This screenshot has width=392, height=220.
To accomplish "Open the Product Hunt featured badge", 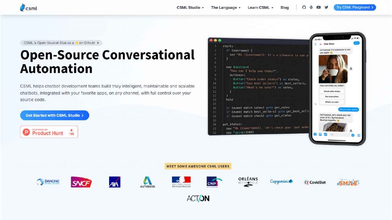I will (x=49, y=132).
